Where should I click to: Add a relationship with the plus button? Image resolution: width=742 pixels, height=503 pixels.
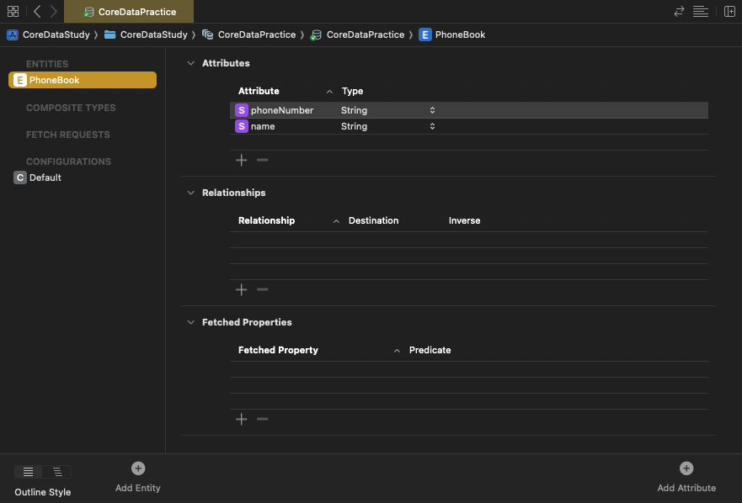[x=242, y=289]
